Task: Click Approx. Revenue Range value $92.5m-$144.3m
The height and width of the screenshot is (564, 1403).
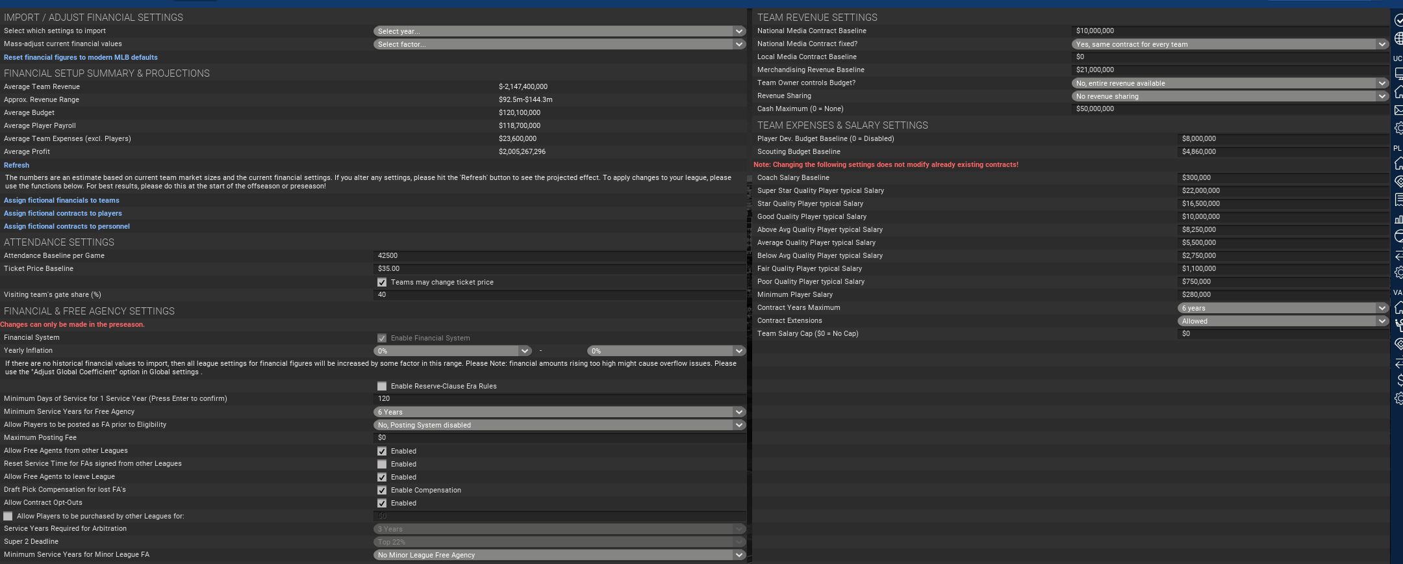Action: (525, 99)
